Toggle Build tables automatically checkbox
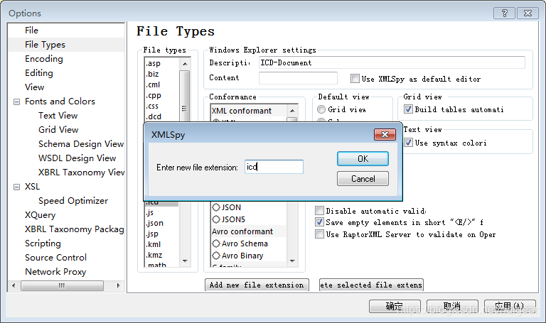 (408, 109)
